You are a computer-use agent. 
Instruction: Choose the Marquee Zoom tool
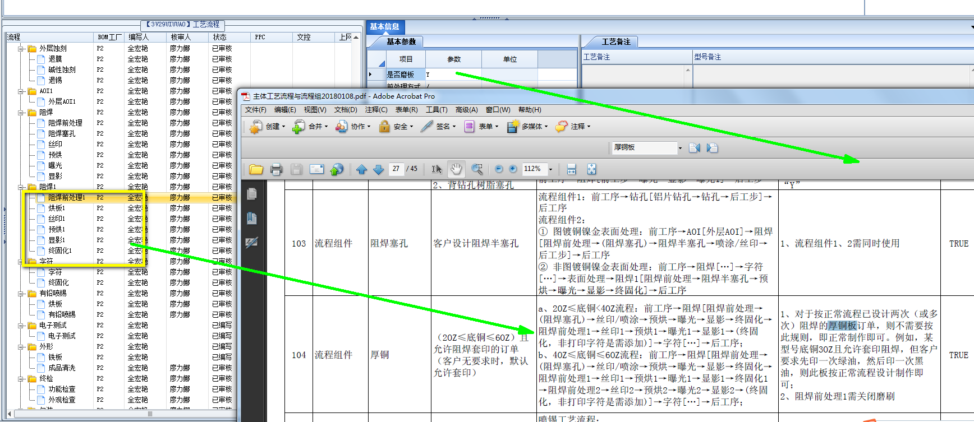(x=477, y=169)
